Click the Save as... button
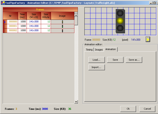 134,60
